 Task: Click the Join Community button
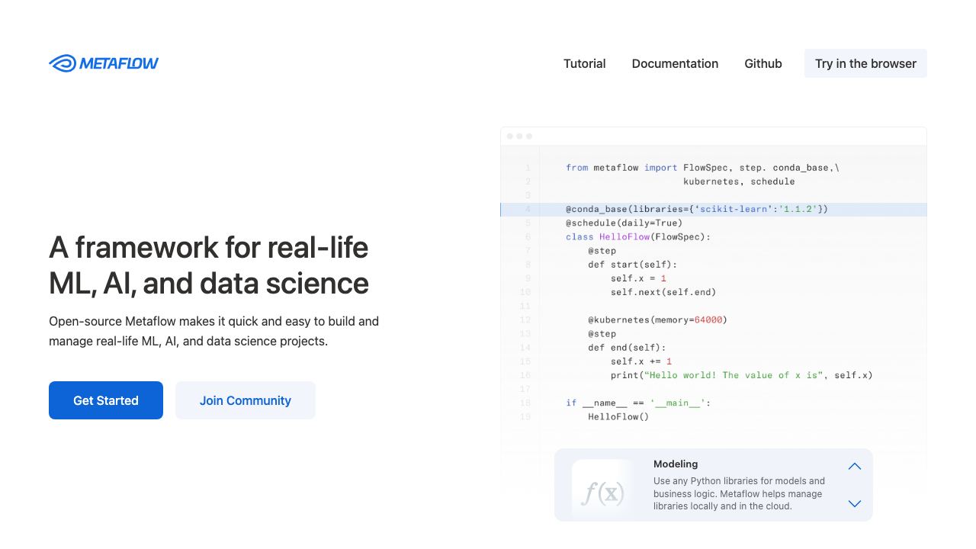coord(246,400)
